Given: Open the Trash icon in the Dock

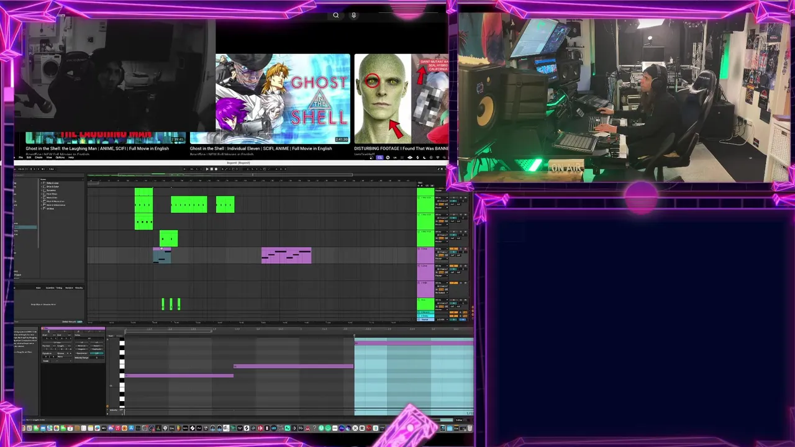Looking at the screenshot, I should pos(470,428).
